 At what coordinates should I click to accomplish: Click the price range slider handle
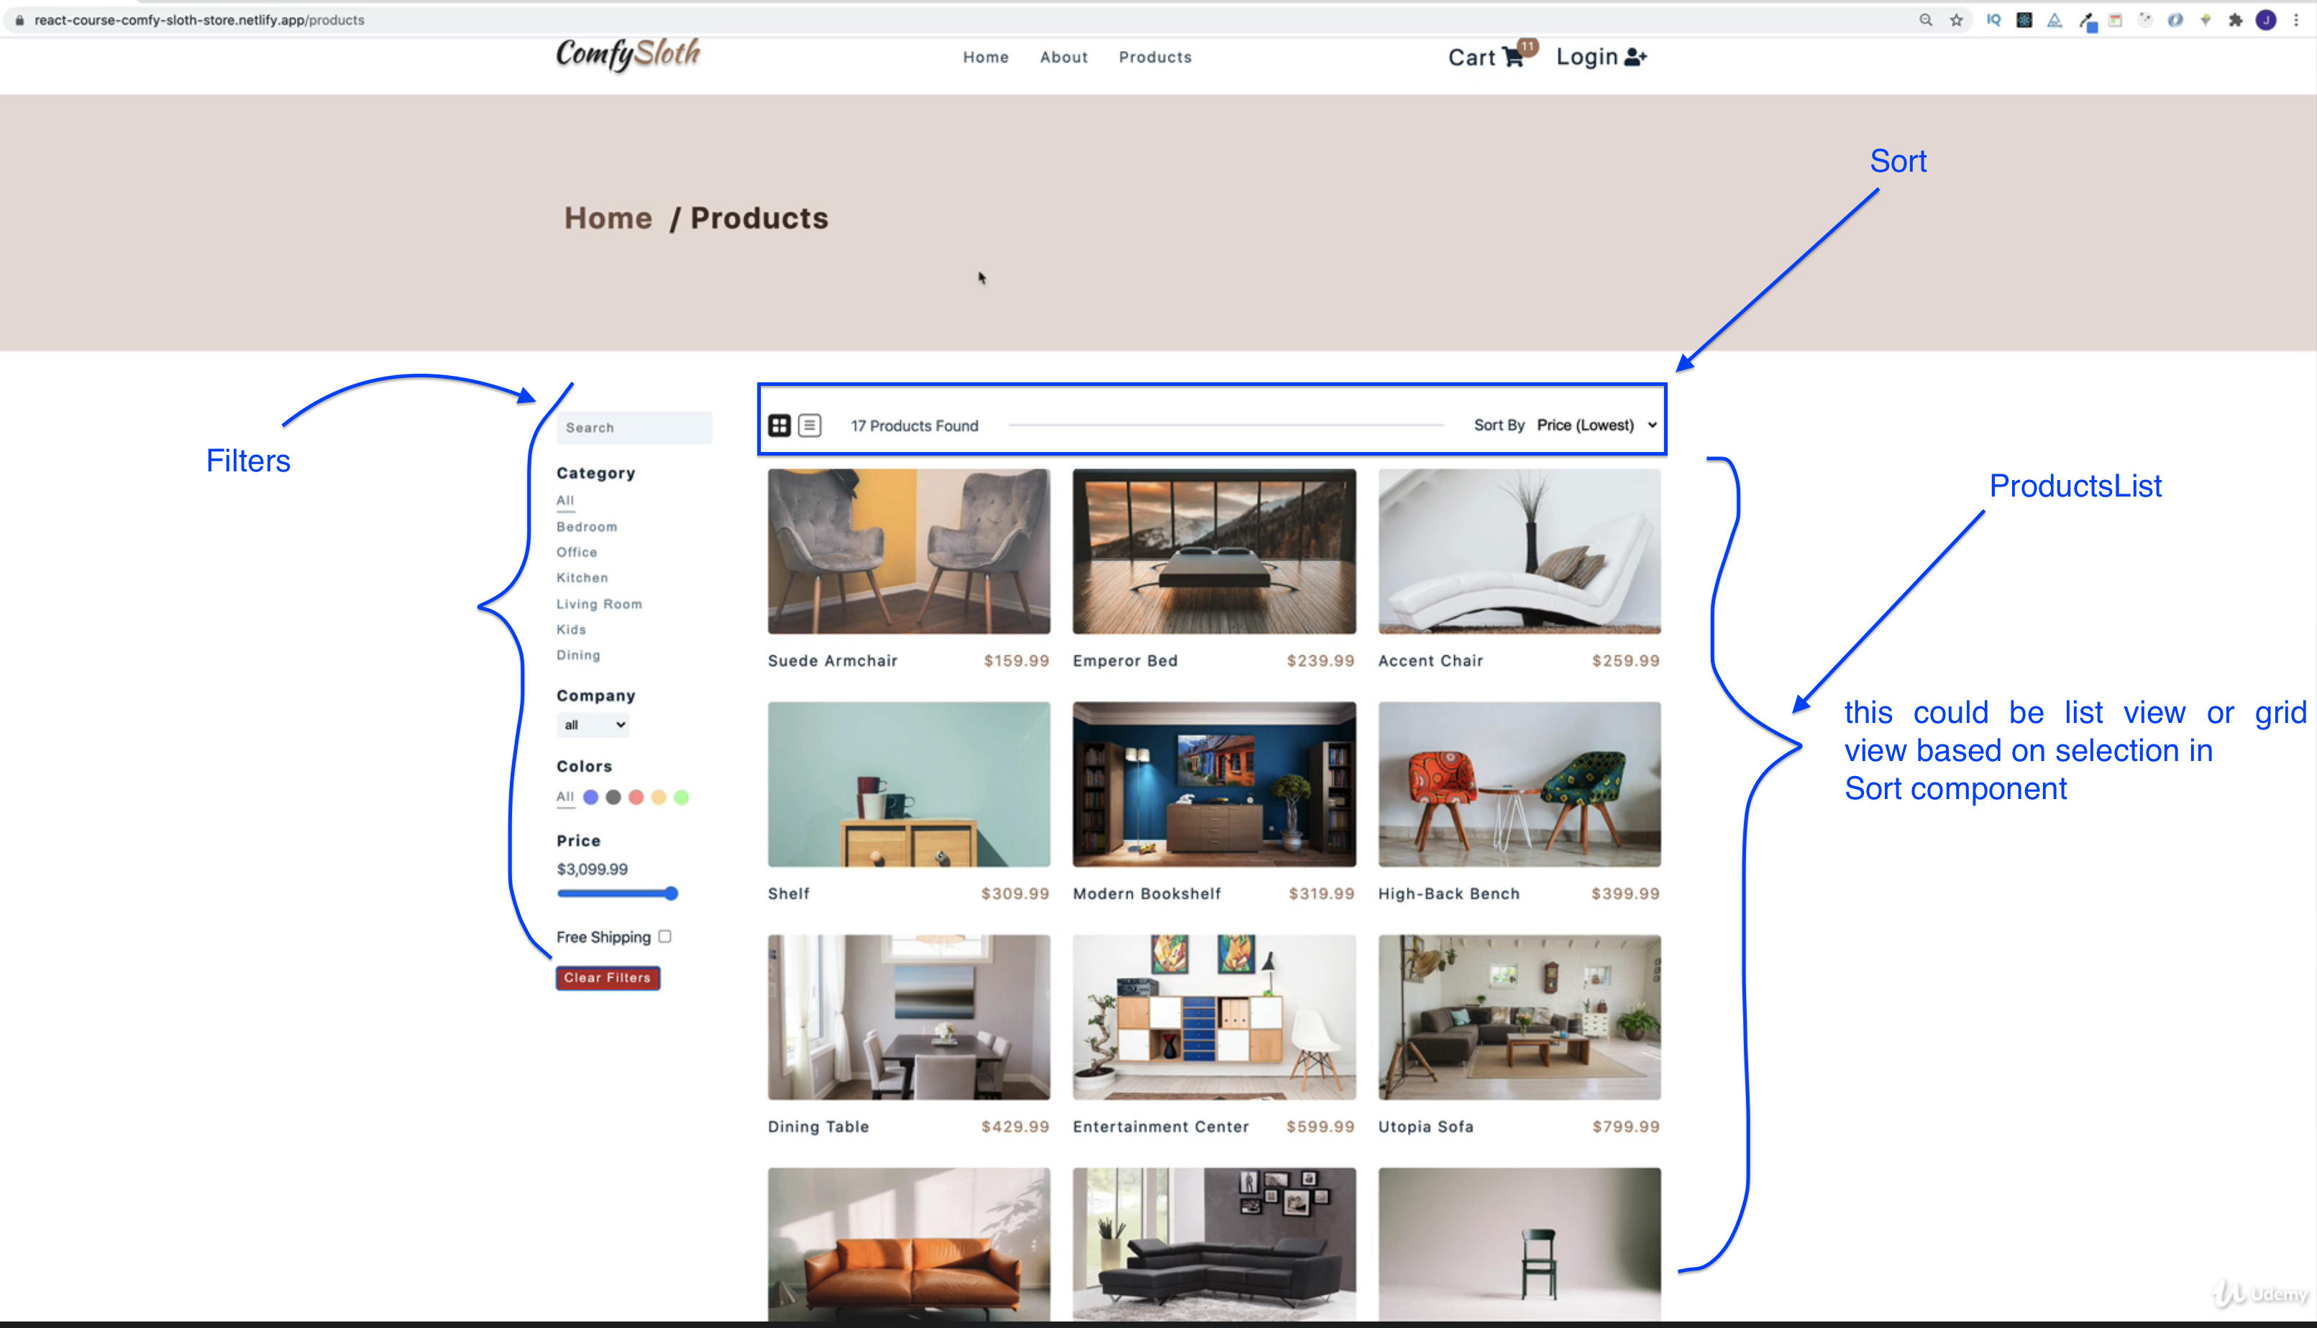[671, 894]
